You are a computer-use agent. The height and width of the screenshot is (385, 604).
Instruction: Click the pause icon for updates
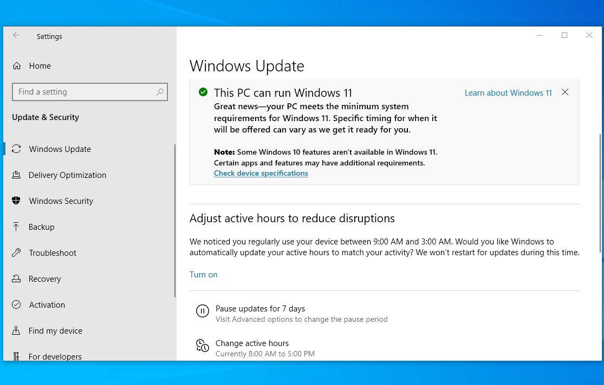click(x=202, y=311)
